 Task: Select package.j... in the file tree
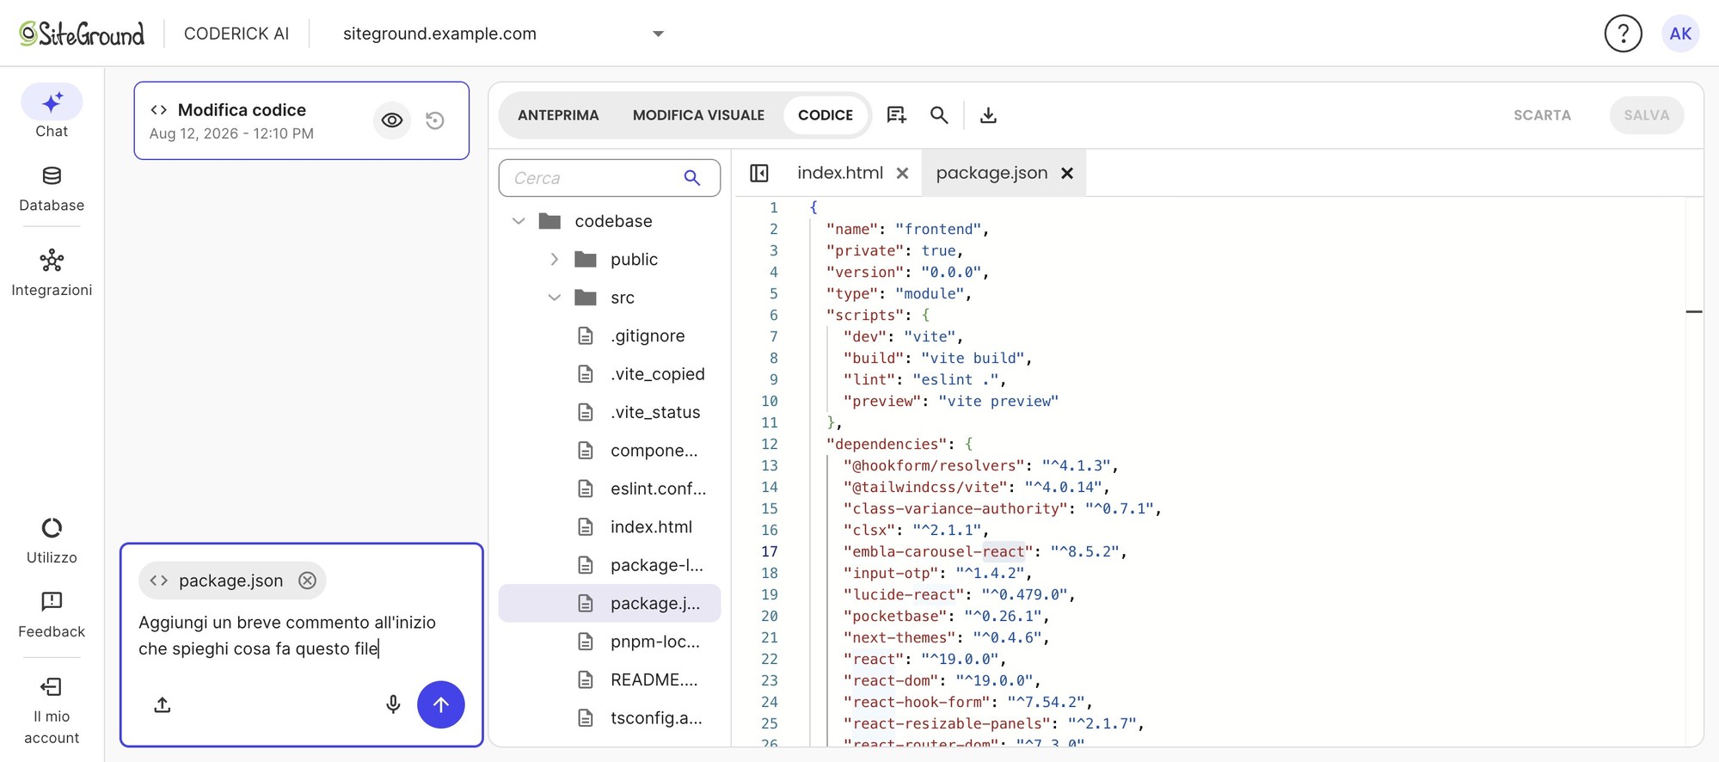610,603
